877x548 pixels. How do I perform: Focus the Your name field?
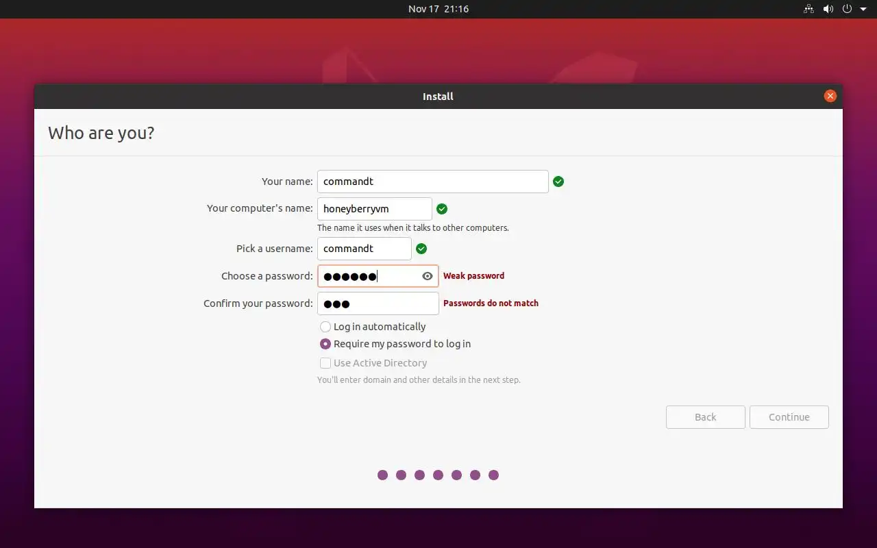[x=433, y=182]
